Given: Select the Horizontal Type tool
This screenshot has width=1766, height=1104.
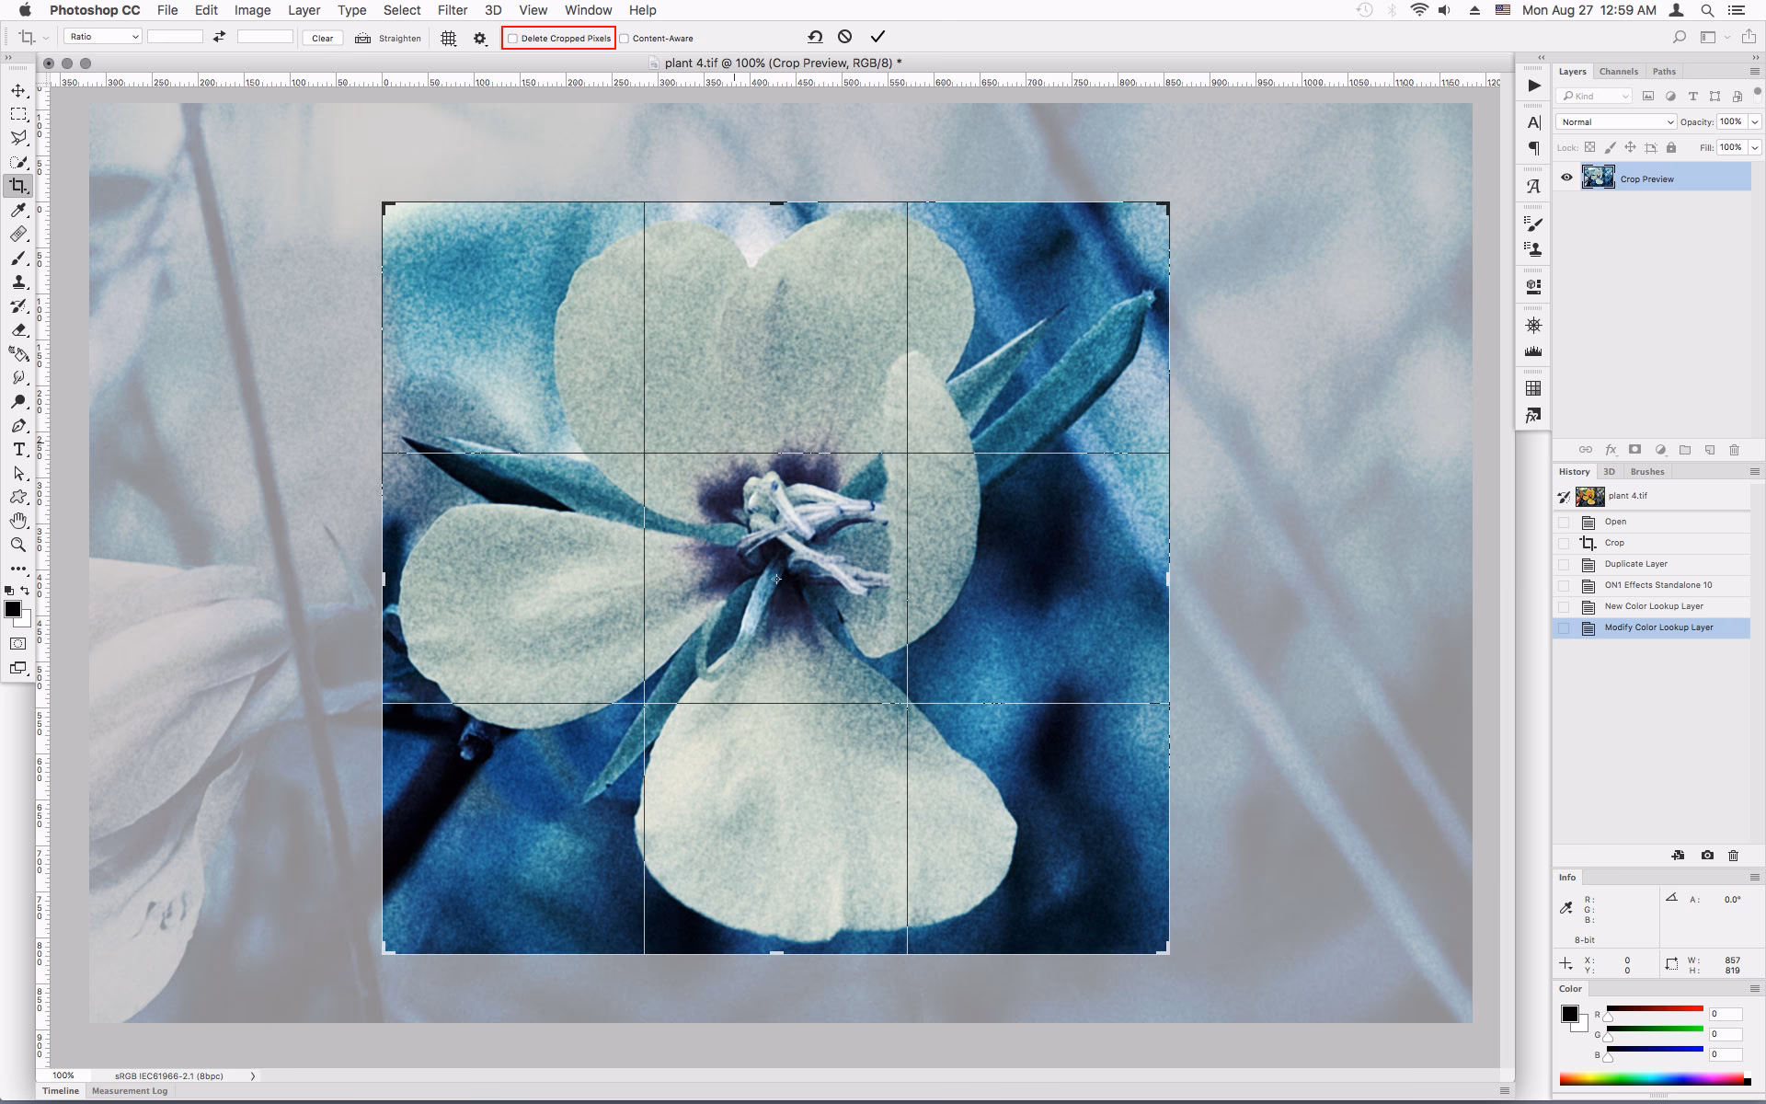Looking at the screenshot, I should click(18, 450).
